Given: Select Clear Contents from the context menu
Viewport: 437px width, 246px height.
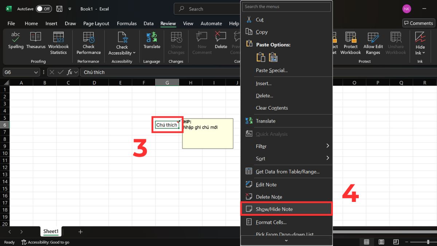Looking at the screenshot, I should (272, 108).
